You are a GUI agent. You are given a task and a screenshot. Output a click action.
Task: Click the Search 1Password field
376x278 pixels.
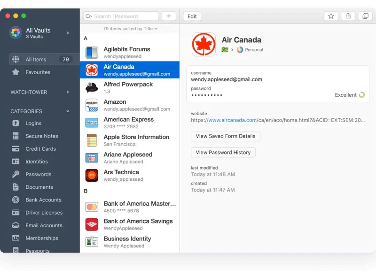pyautogui.click(x=121, y=16)
